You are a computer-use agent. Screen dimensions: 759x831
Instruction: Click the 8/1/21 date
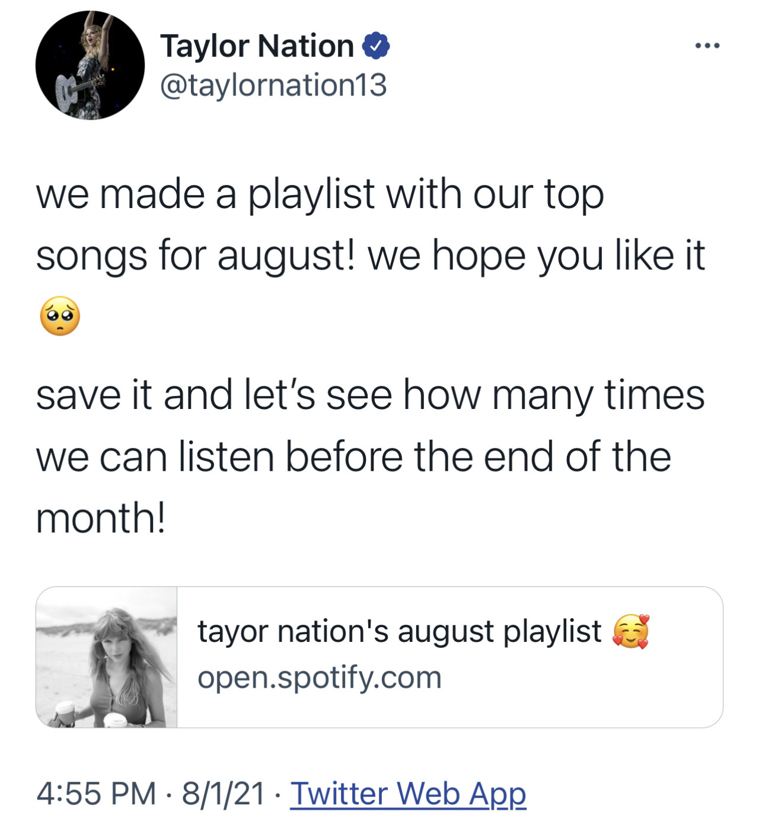[x=223, y=794]
